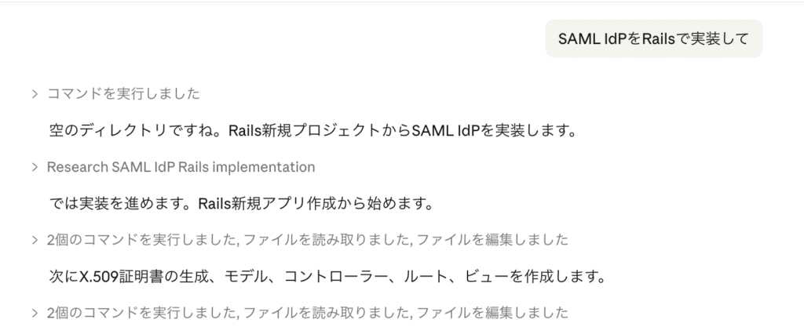Open Research SAML IdP Rails implementation step
Screen dimensions: 804x334
point(181,167)
